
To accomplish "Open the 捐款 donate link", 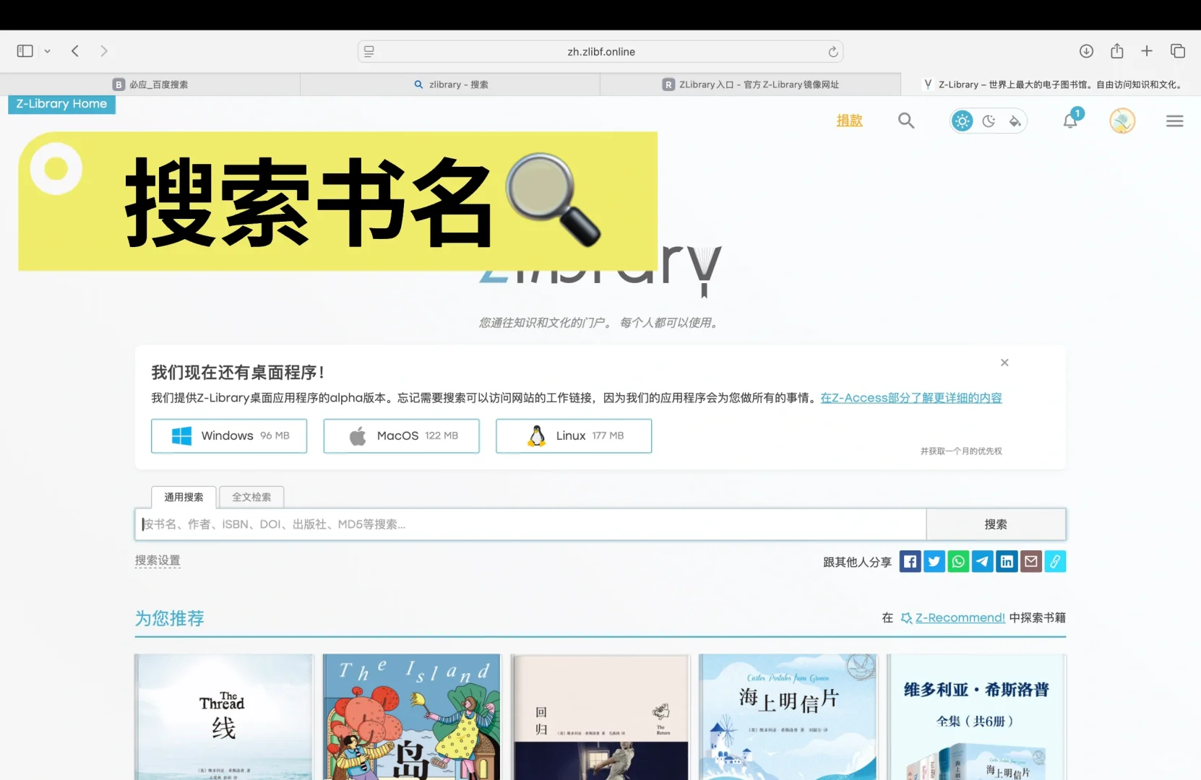I will [849, 121].
